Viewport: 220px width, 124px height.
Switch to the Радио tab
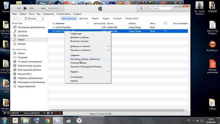(106, 18)
